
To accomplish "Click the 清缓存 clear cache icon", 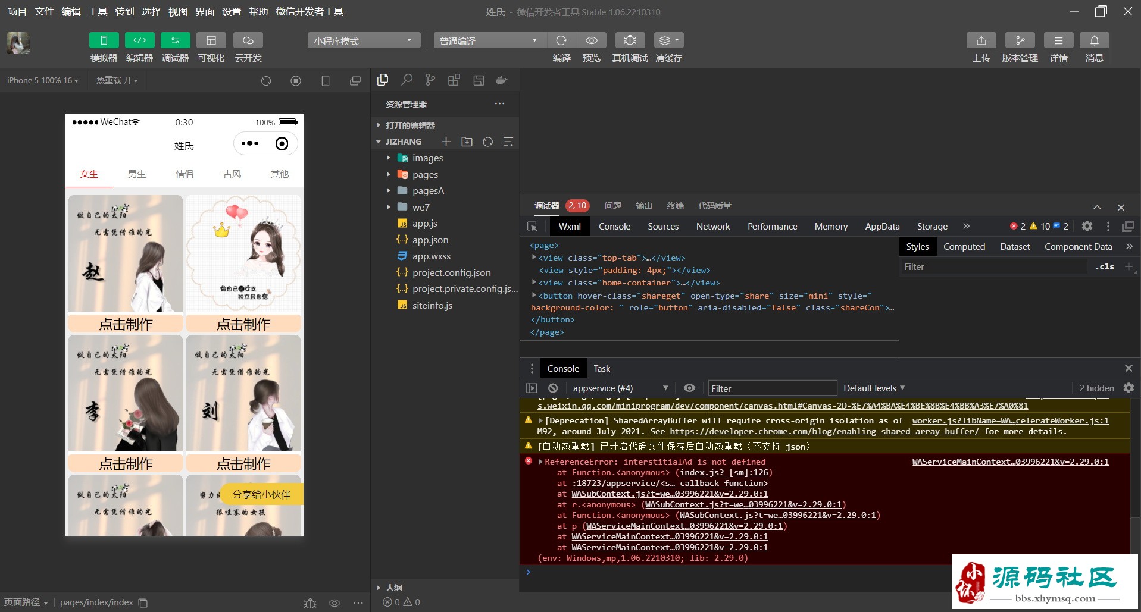I will point(669,40).
